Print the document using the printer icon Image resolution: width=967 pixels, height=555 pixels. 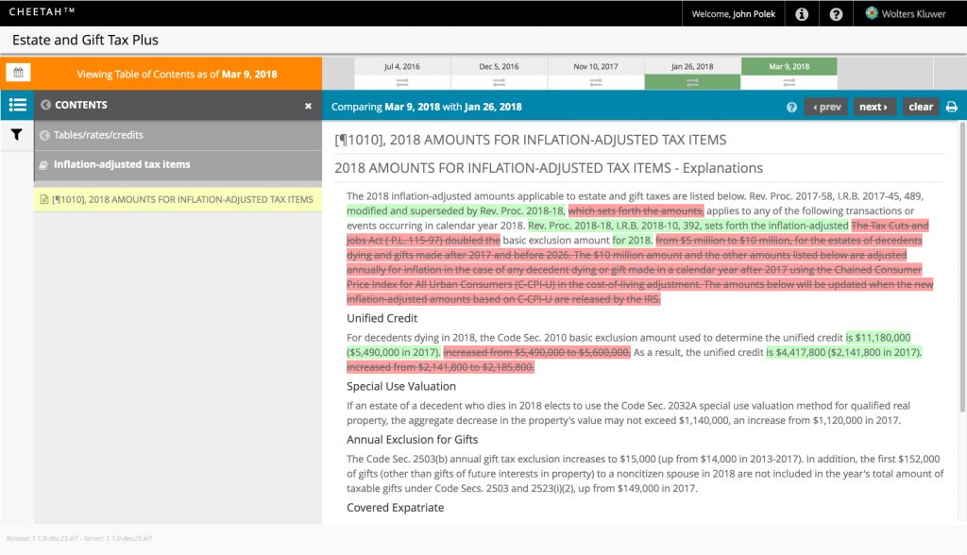coord(951,107)
